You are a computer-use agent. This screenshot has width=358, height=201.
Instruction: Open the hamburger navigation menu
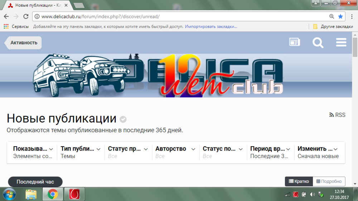tap(341, 43)
